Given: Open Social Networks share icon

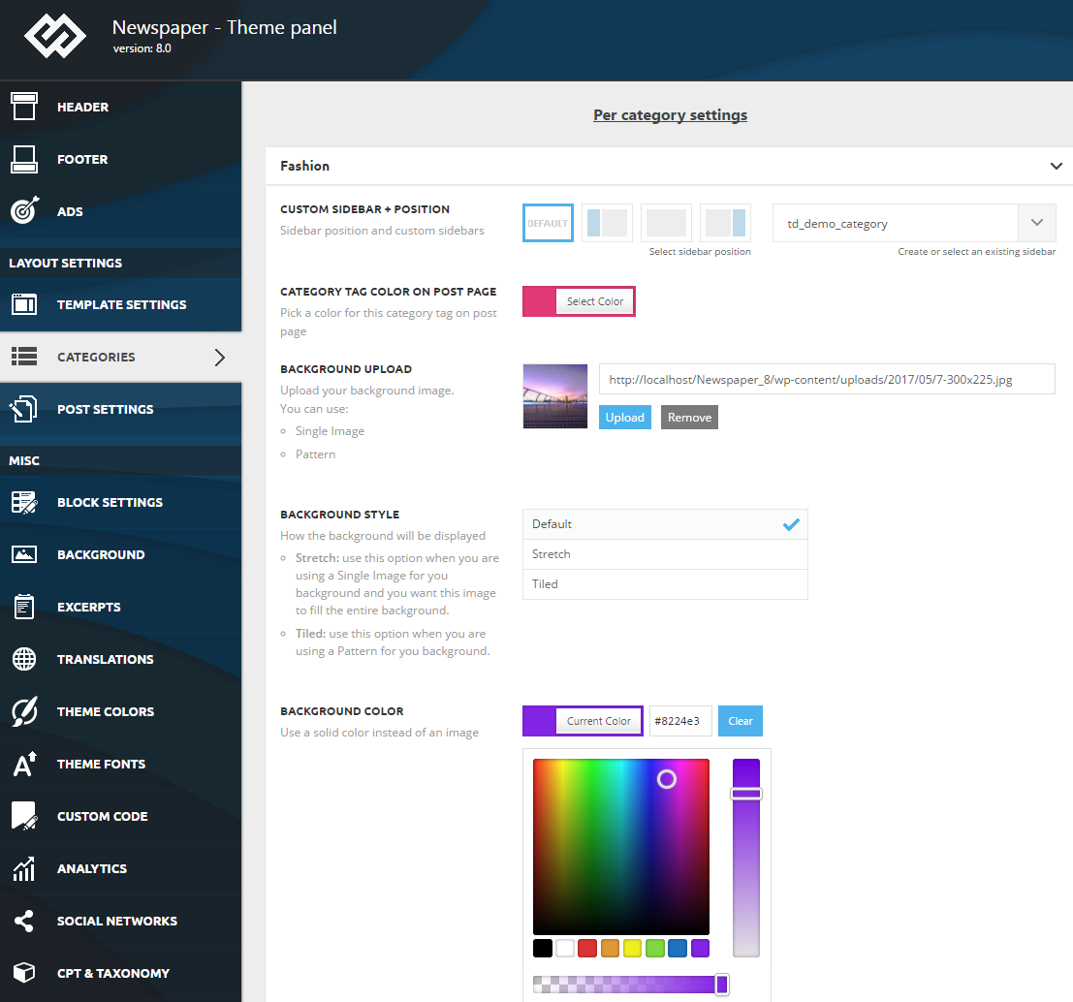Looking at the screenshot, I should [24, 921].
